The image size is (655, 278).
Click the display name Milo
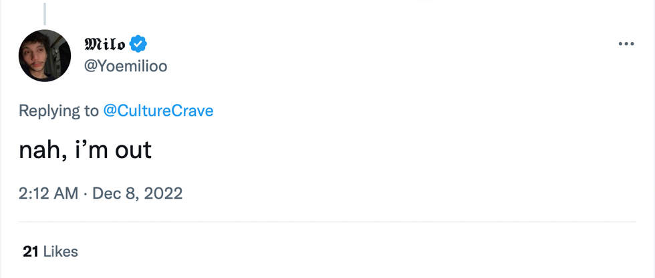click(x=104, y=44)
